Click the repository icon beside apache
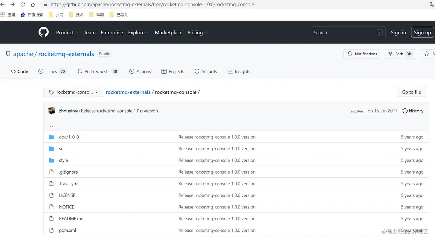This screenshot has width=435, height=241. point(8,54)
